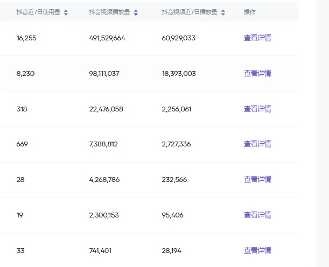Sort by 抖音视频近7日播放量 column arrows
Image resolution: width=329 pixels, height=267 pixels.
[x=223, y=12]
